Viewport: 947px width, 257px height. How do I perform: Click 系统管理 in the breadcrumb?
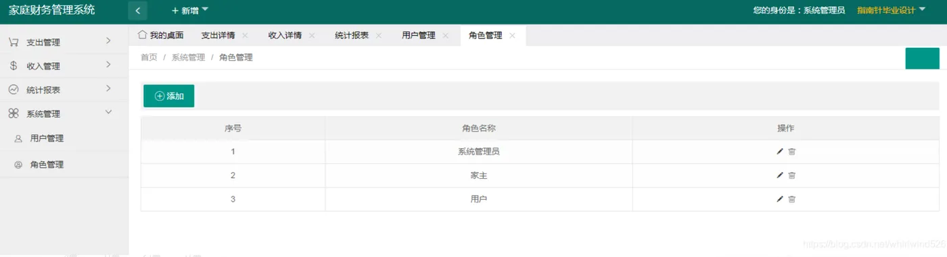point(188,58)
